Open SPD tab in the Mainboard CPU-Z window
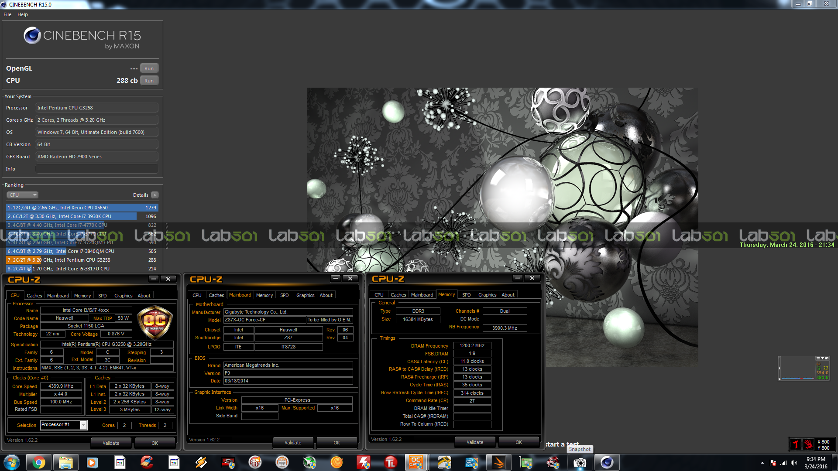Viewport: 838px width, 471px height. click(x=284, y=295)
